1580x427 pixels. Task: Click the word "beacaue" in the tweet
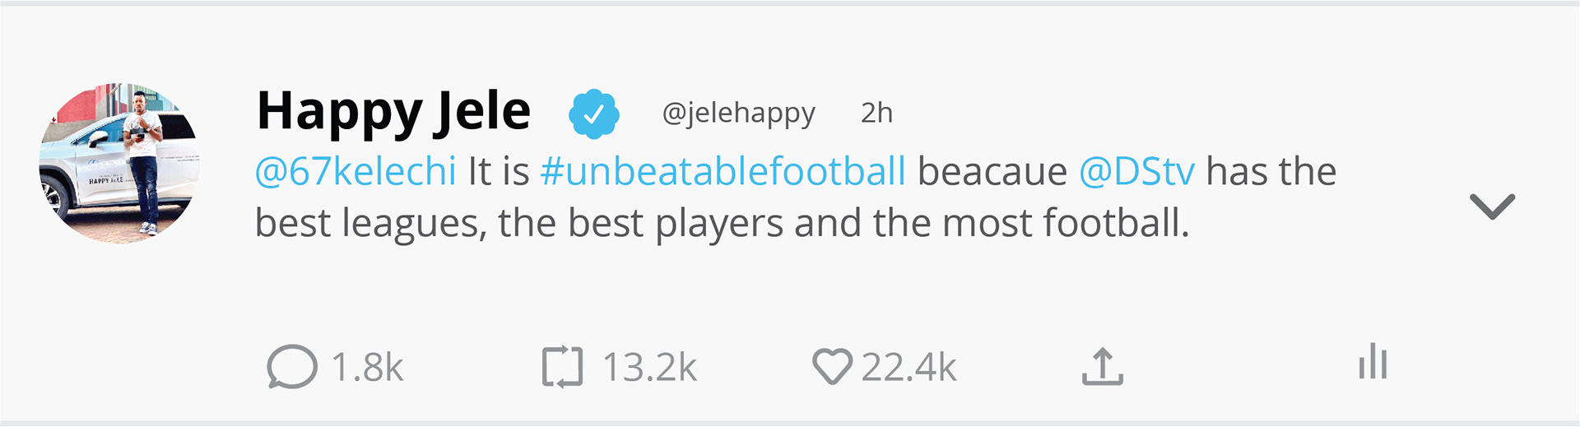tap(992, 172)
